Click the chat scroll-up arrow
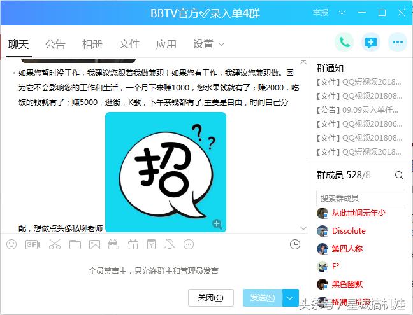The height and width of the screenshot is (315, 413). pos(303,62)
